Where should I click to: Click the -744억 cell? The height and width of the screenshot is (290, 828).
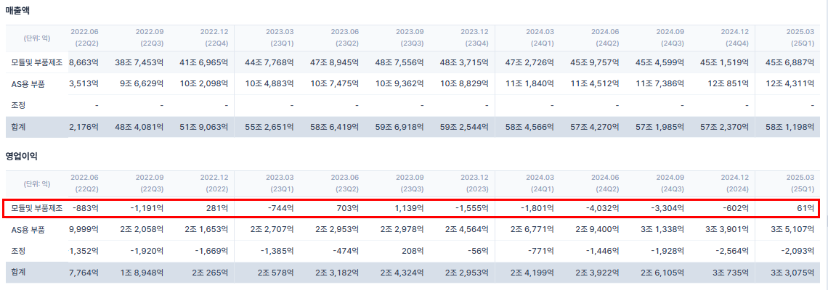coord(280,208)
